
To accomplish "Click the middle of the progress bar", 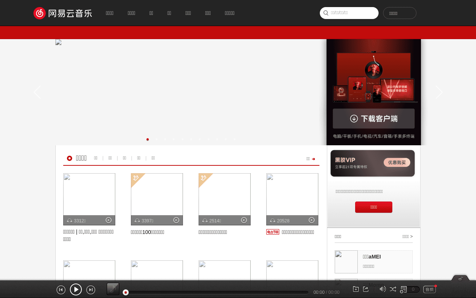I will pyautogui.click(x=217, y=292).
